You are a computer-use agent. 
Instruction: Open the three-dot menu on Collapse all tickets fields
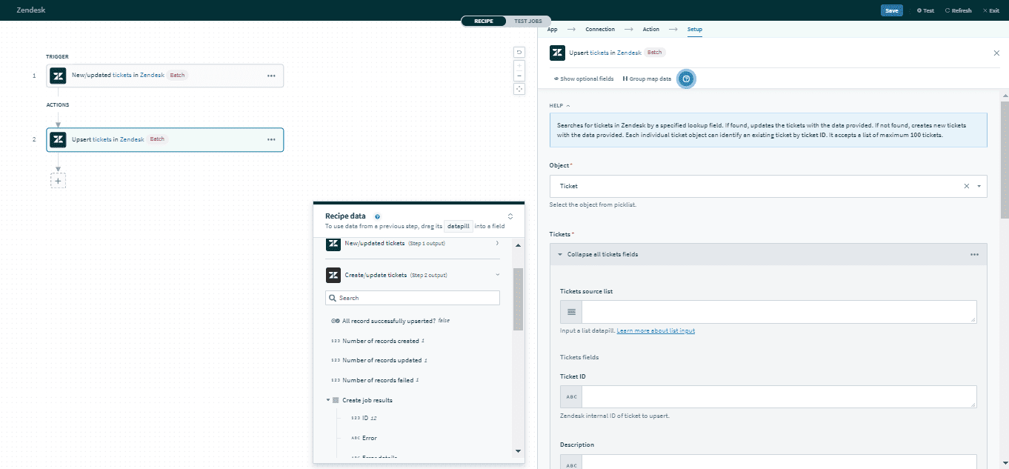click(x=973, y=253)
